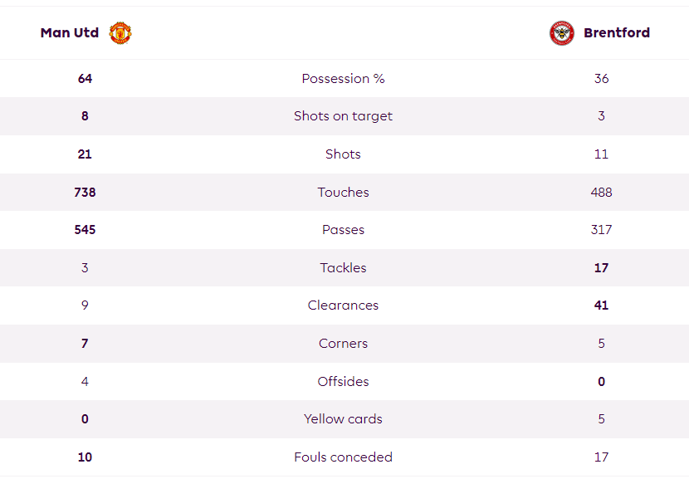Click the Manchester United crest icon
Image resolution: width=689 pixels, height=479 pixels.
point(120,33)
